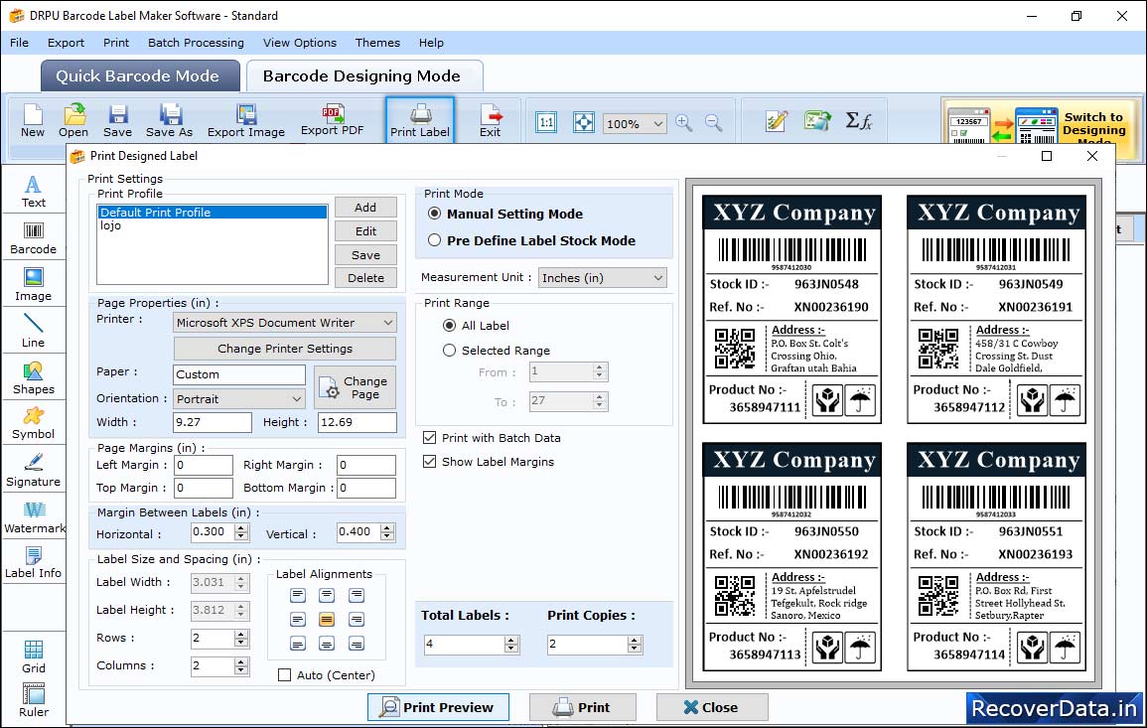Disable Show Label Margins checkbox
1147x728 pixels.
coord(430,462)
